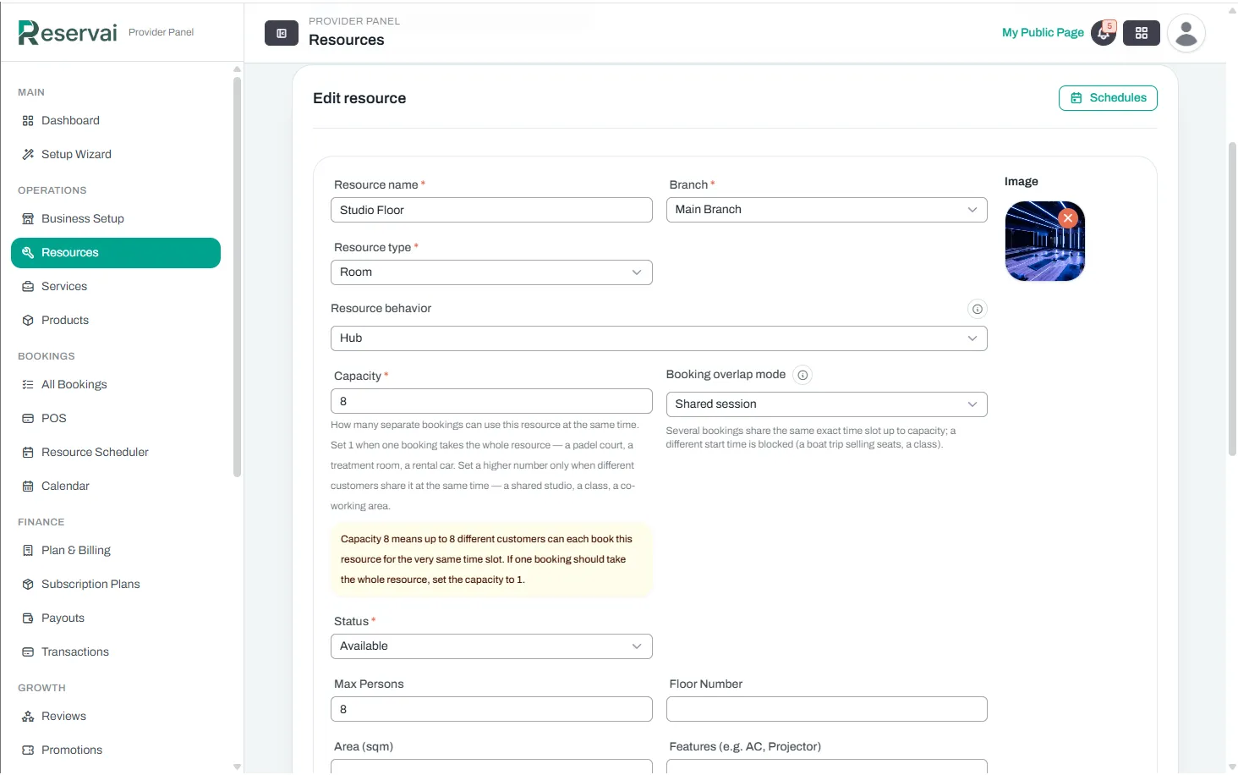Expand the Resource type dropdown
Viewport: 1238px width, 775px height.
pyautogui.click(x=491, y=272)
